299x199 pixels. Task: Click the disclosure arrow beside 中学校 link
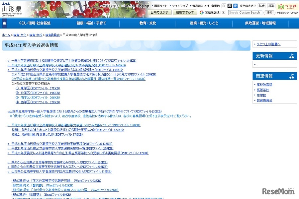(254, 95)
